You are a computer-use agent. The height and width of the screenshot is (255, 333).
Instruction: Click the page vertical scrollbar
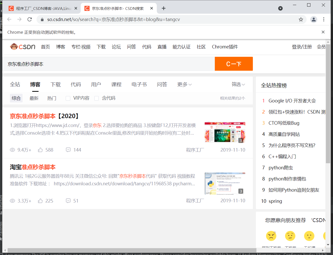pyautogui.click(x=328, y=104)
